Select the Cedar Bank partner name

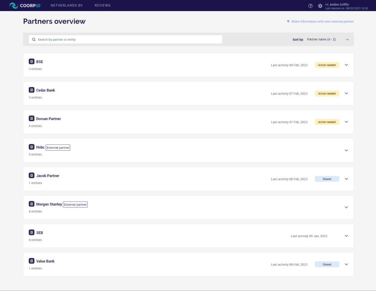46,90
